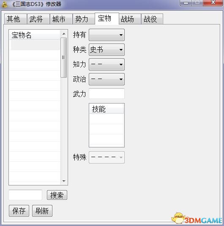
Task: Click the app icon in title bar
Action: (x=5, y=5)
